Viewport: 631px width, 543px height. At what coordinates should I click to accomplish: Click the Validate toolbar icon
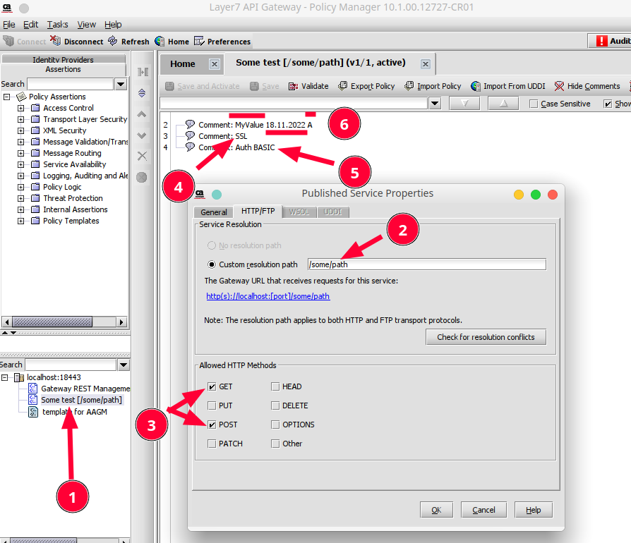tap(294, 87)
